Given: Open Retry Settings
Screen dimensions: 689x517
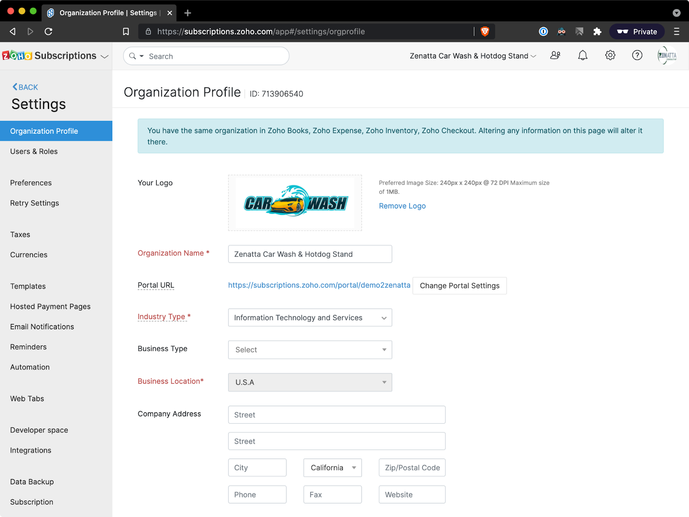Looking at the screenshot, I should [34, 203].
